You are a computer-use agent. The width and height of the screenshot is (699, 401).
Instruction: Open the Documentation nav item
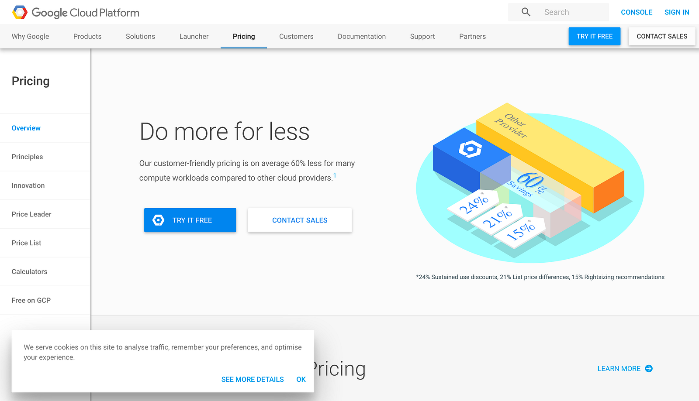tap(362, 36)
